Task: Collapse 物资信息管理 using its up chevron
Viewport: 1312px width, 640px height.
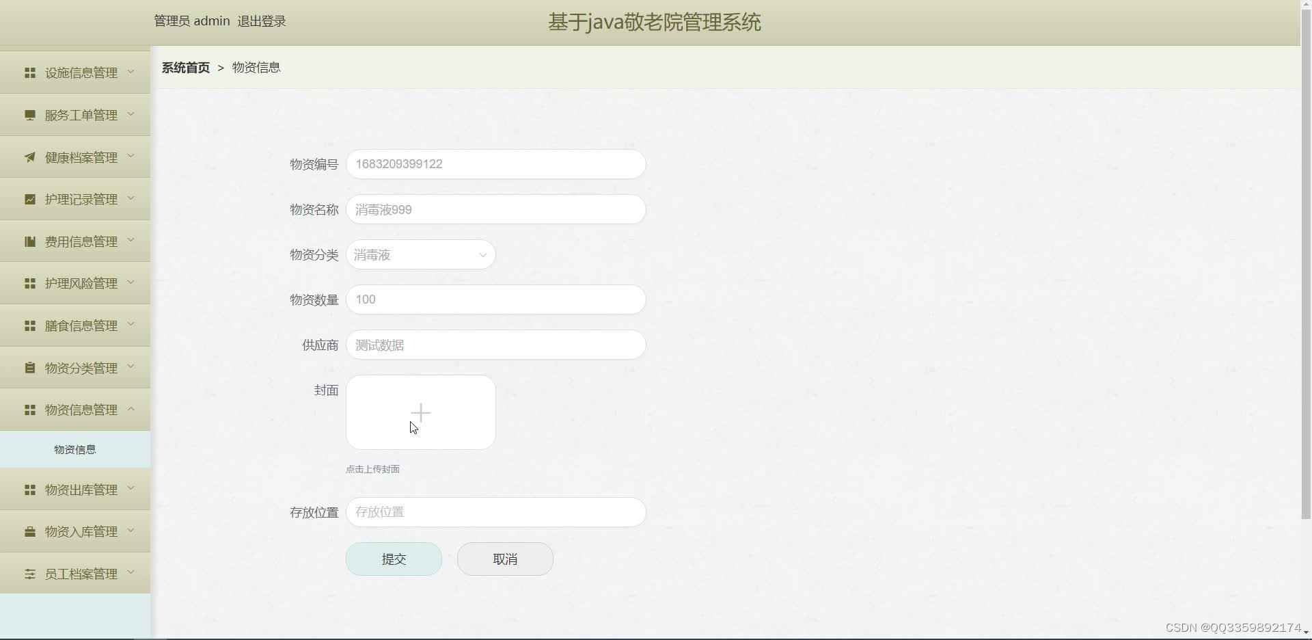Action: point(131,408)
